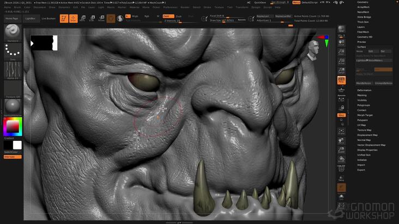Open the Texture Off selector
The width and height of the screenshot is (399, 224).
point(13,89)
